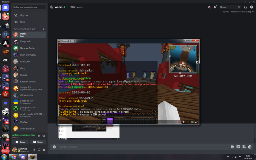Select the purple hotbar item in Minecraft

tap(110, 121)
